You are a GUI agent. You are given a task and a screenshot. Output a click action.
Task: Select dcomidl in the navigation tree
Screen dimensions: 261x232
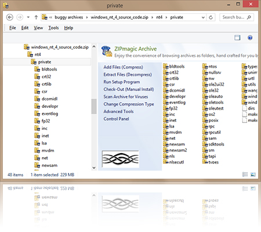coord(46,99)
